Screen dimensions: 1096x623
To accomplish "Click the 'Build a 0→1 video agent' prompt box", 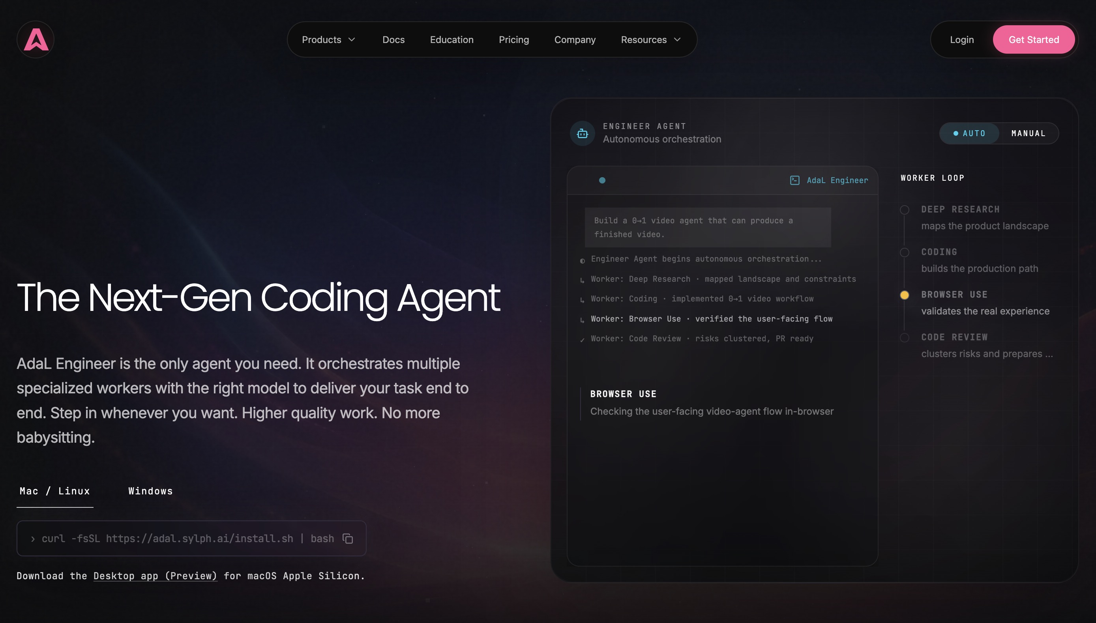I will pyautogui.click(x=708, y=227).
